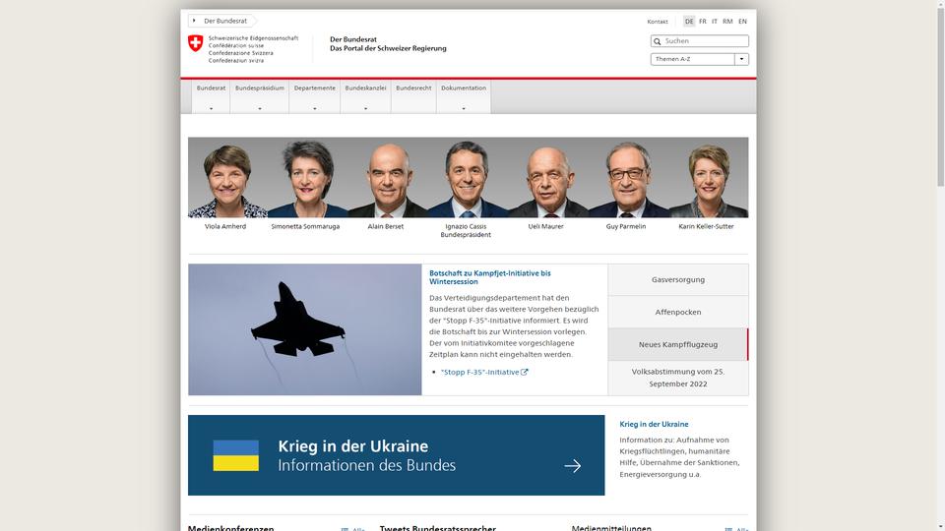The height and width of the screenshot is (531, 945).
Task: Switch language to IT
Action: 715,21
